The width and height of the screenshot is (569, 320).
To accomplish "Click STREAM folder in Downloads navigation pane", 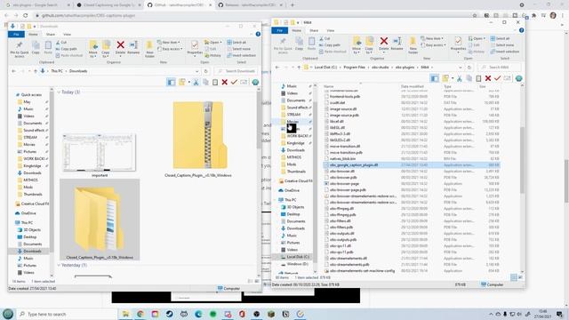I will [30, 138].
